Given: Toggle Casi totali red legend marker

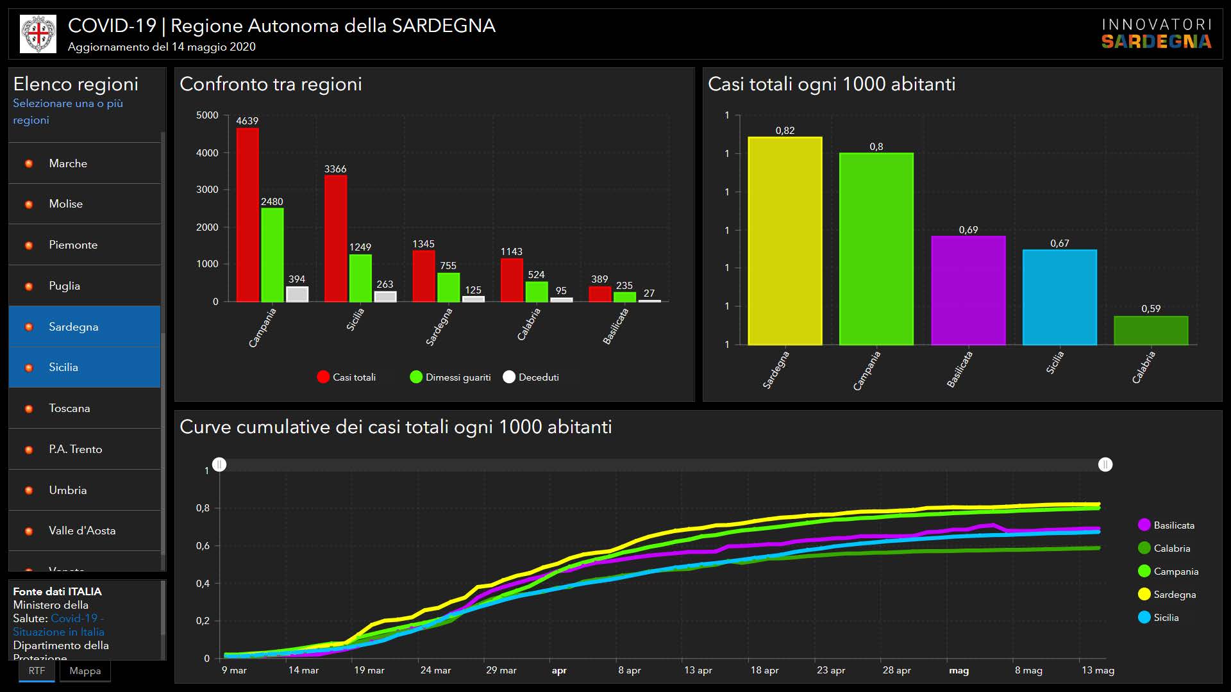Looking at the screenshot, I should [x=323, y=377].
